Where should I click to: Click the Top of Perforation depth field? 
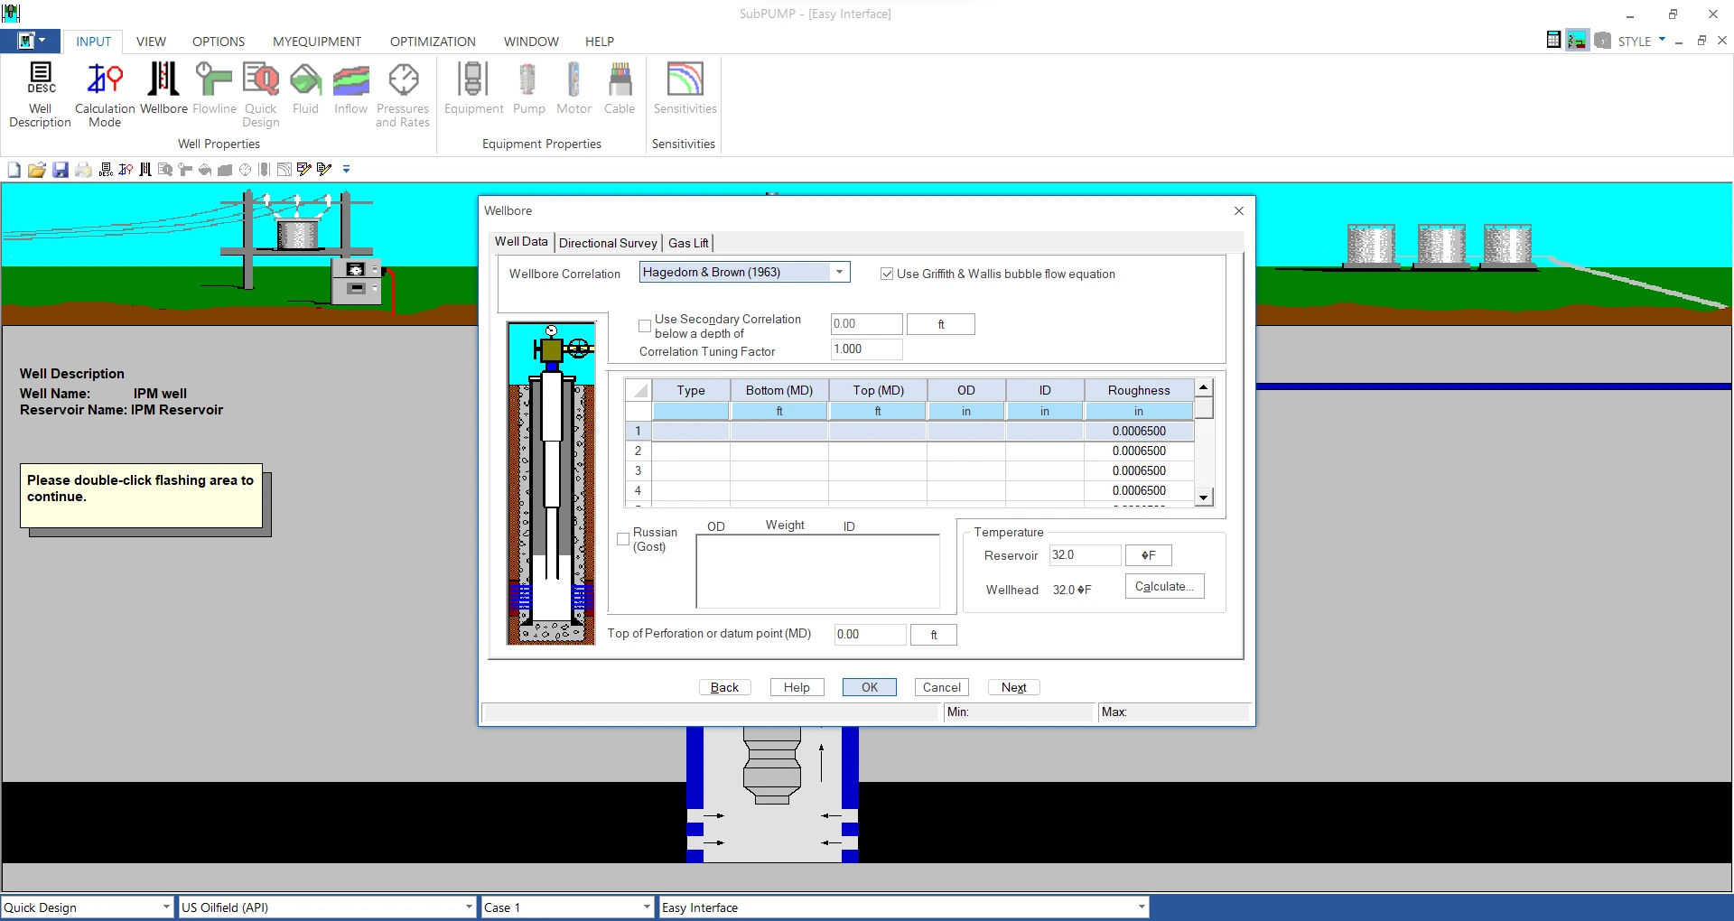[x=870, y=634]
